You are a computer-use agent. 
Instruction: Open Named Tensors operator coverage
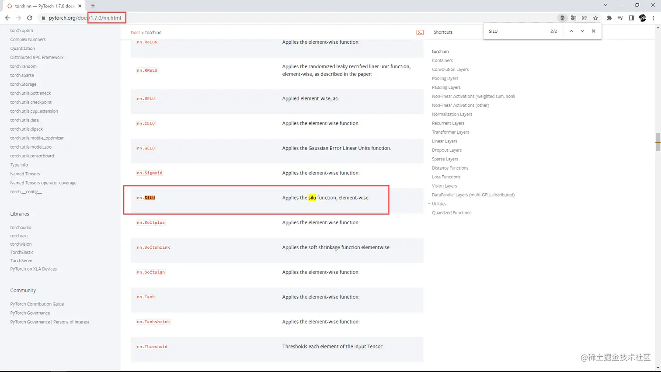[x=43, y=183]
